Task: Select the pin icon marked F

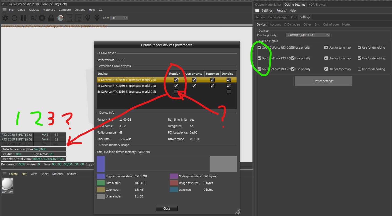Action: tap(88, 18)
